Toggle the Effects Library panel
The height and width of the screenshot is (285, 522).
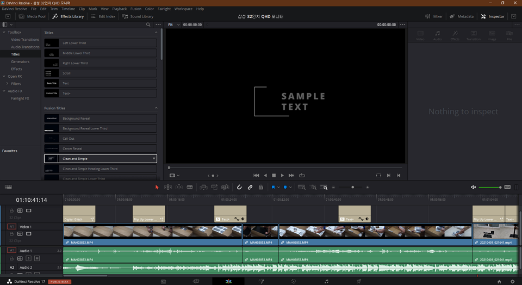(68, 16)
